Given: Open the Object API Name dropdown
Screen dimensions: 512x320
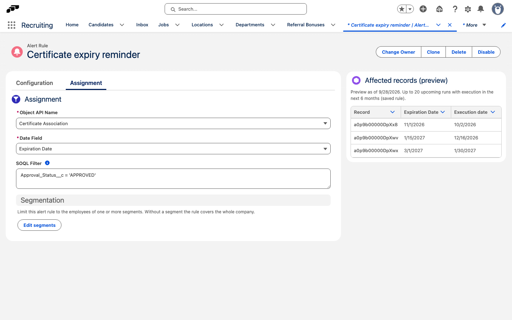Looking at the screenshot, I should (173, 123).
